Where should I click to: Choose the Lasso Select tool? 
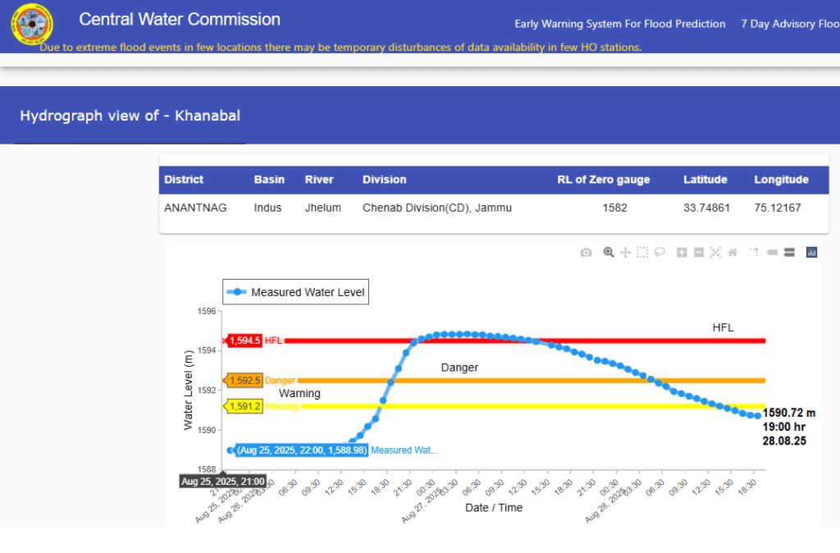660,253
